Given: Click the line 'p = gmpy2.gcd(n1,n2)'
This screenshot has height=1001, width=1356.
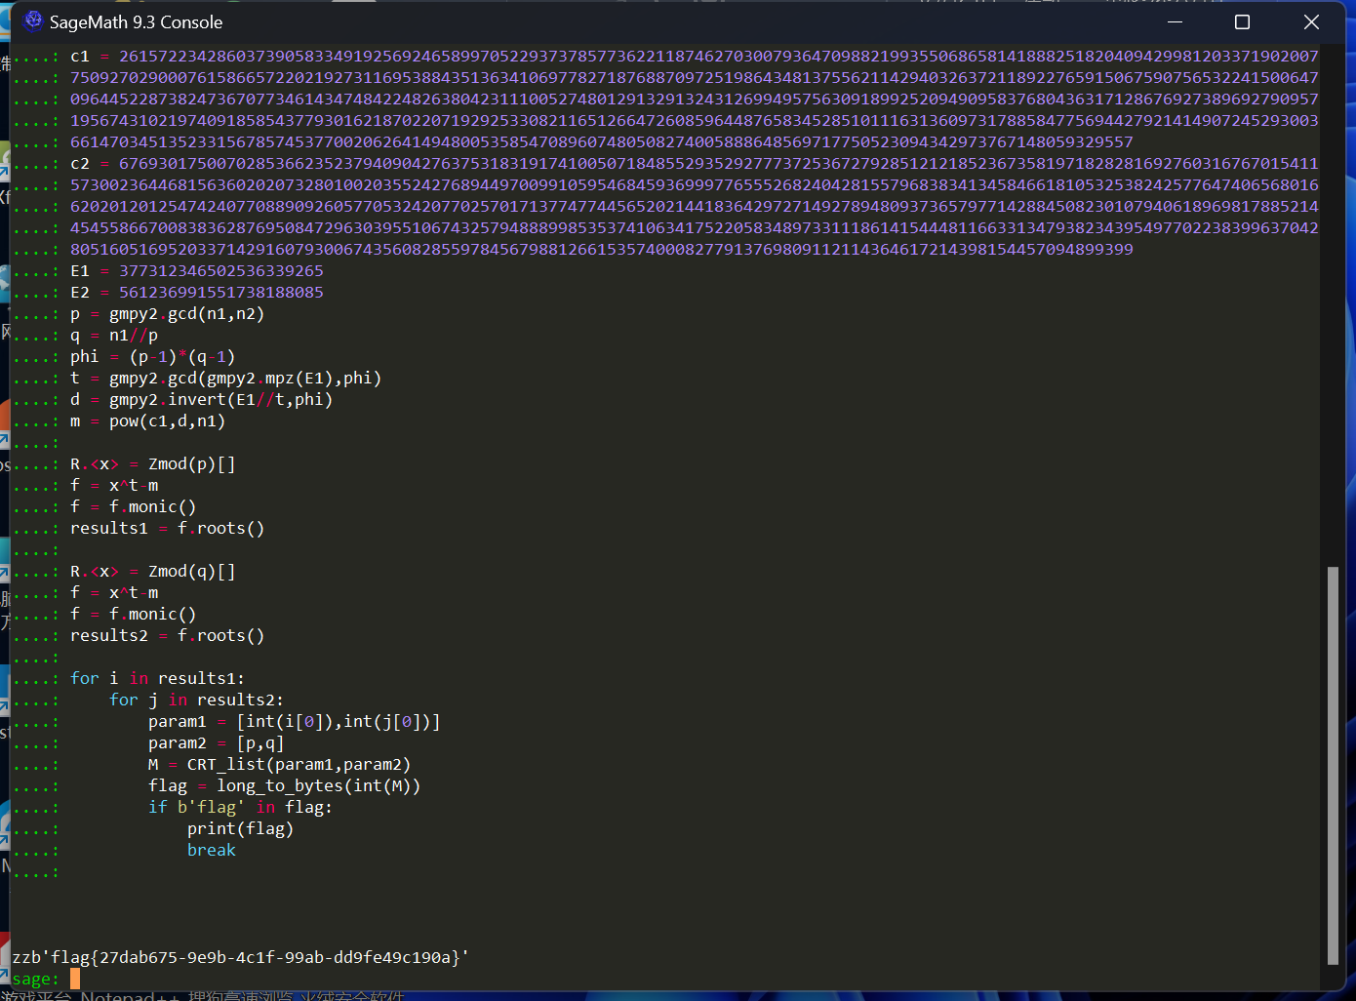Looking at the screenshot, I should tap(167, 313).
